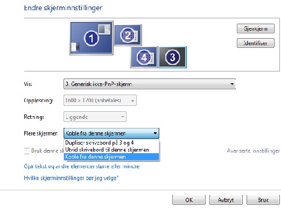Click the Identifiser button

click(256, 43)
